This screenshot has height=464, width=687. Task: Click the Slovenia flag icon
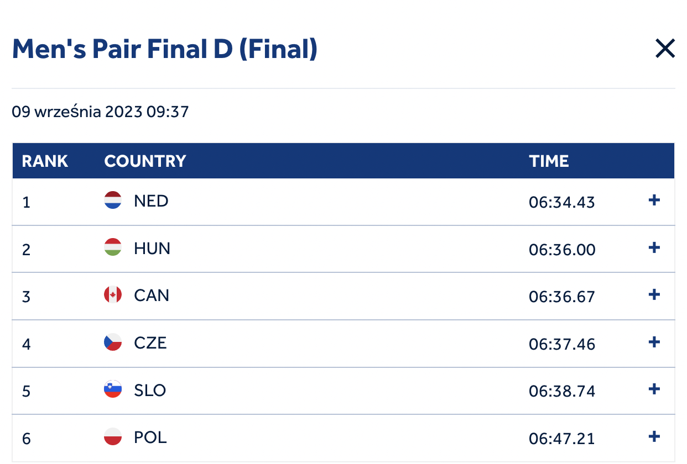[x=113, y=389]
